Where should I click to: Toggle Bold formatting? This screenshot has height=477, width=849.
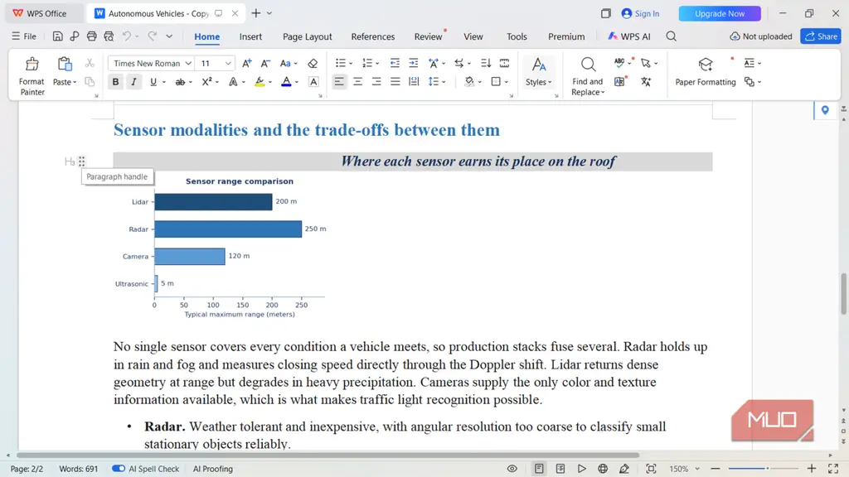(115, 82)
